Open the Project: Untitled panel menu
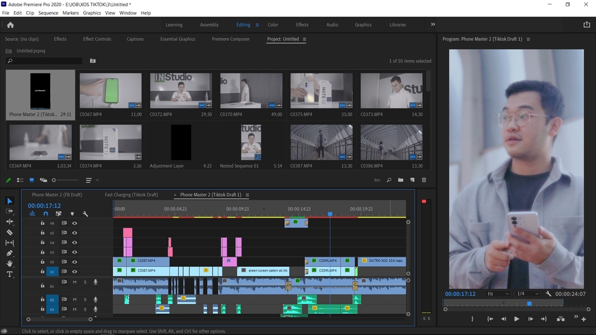The image size is (596, 335). coord(304,39)
